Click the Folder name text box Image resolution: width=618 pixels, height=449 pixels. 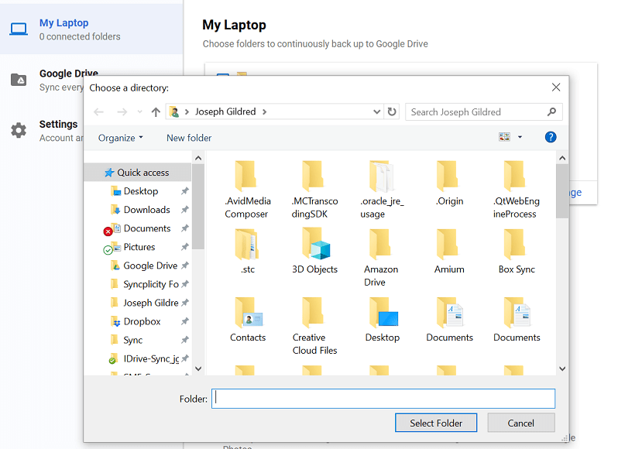pyautogui.click(x=383, y=399)
